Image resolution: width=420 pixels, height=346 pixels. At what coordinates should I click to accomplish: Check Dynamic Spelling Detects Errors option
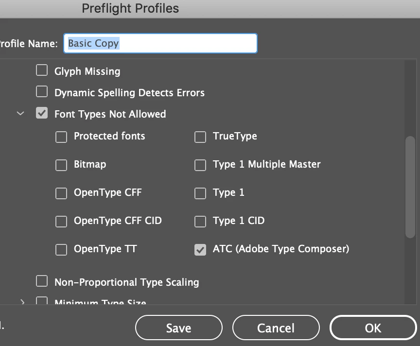42,92
